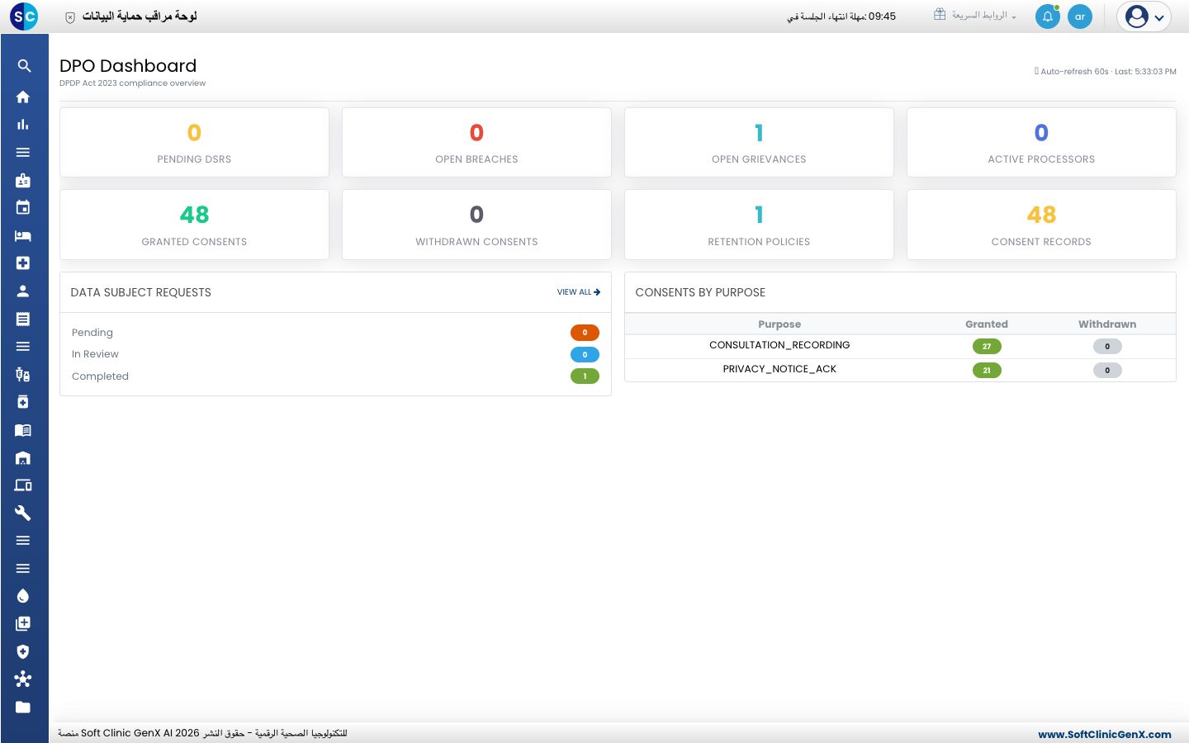
Task: Click the 'CONSENTS BY PURPOSE' panel title
Action: click(x=700, y=292)
